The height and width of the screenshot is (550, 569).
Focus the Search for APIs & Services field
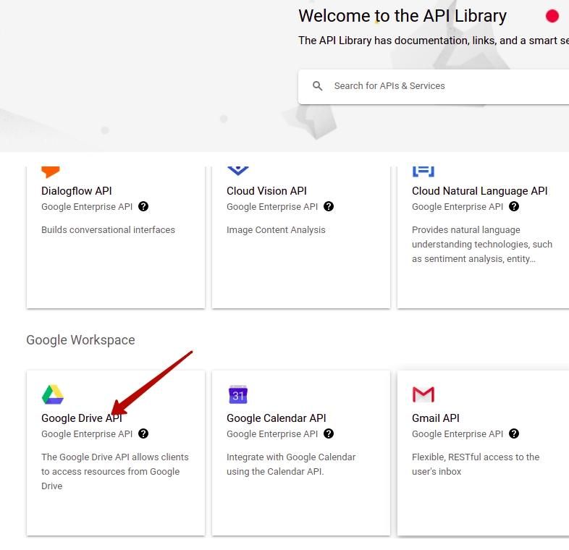click(434, 86)
